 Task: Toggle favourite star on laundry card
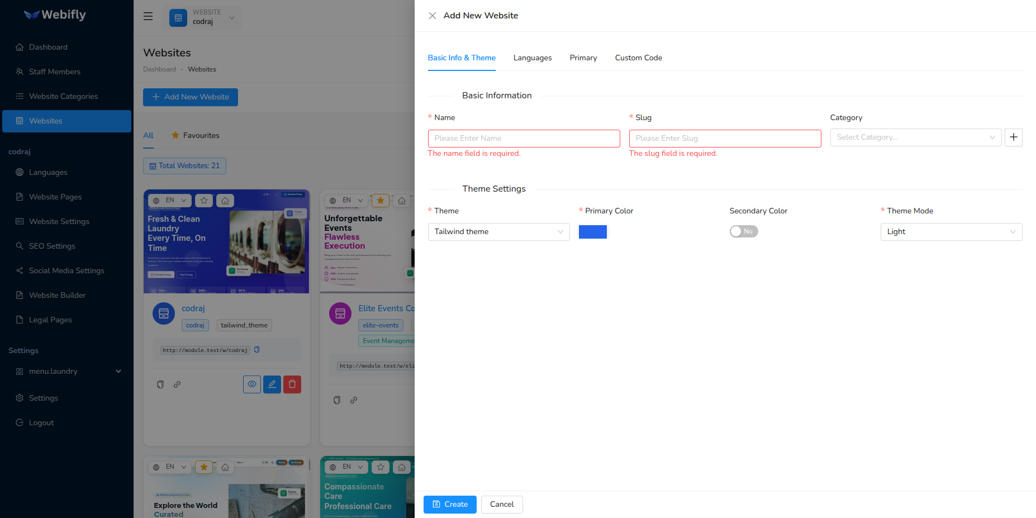tap(204, 201)
